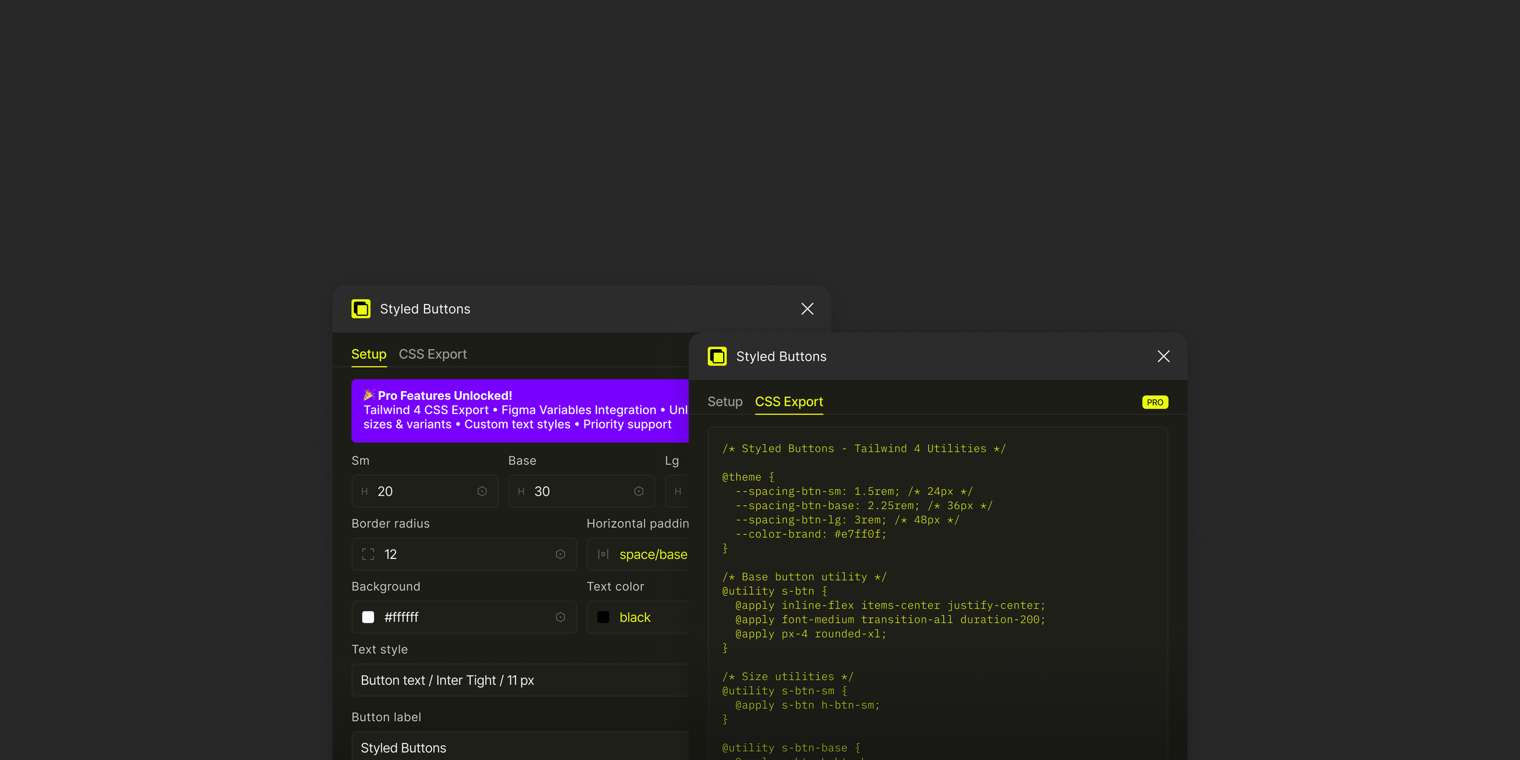Click the horizontal padding icon beside space/base

pyautogui.click(x=603, y=554)
